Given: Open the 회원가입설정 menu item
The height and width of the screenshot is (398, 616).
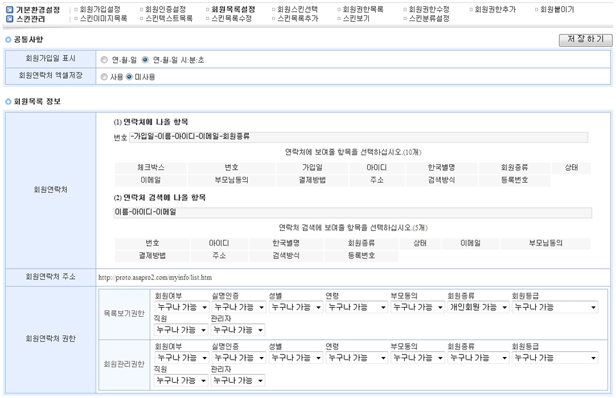Looking at the screenshot, I should pyautogui.click(x=100, y=10).
